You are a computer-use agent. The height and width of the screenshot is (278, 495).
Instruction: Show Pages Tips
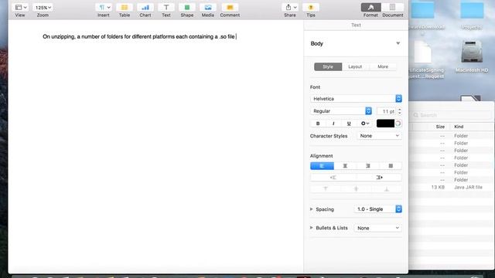(x=311, y=7)
